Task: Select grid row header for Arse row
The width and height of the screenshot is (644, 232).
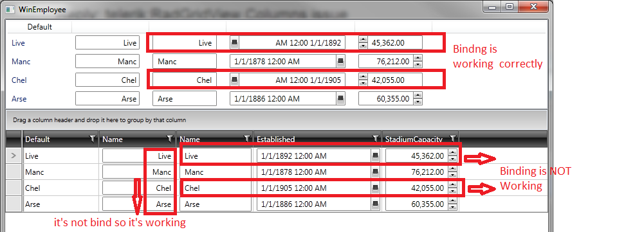Action: 14,204
